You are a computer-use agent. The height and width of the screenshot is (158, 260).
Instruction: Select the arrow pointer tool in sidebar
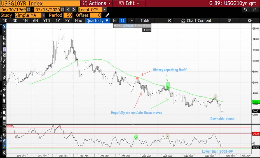coord(4,26)
